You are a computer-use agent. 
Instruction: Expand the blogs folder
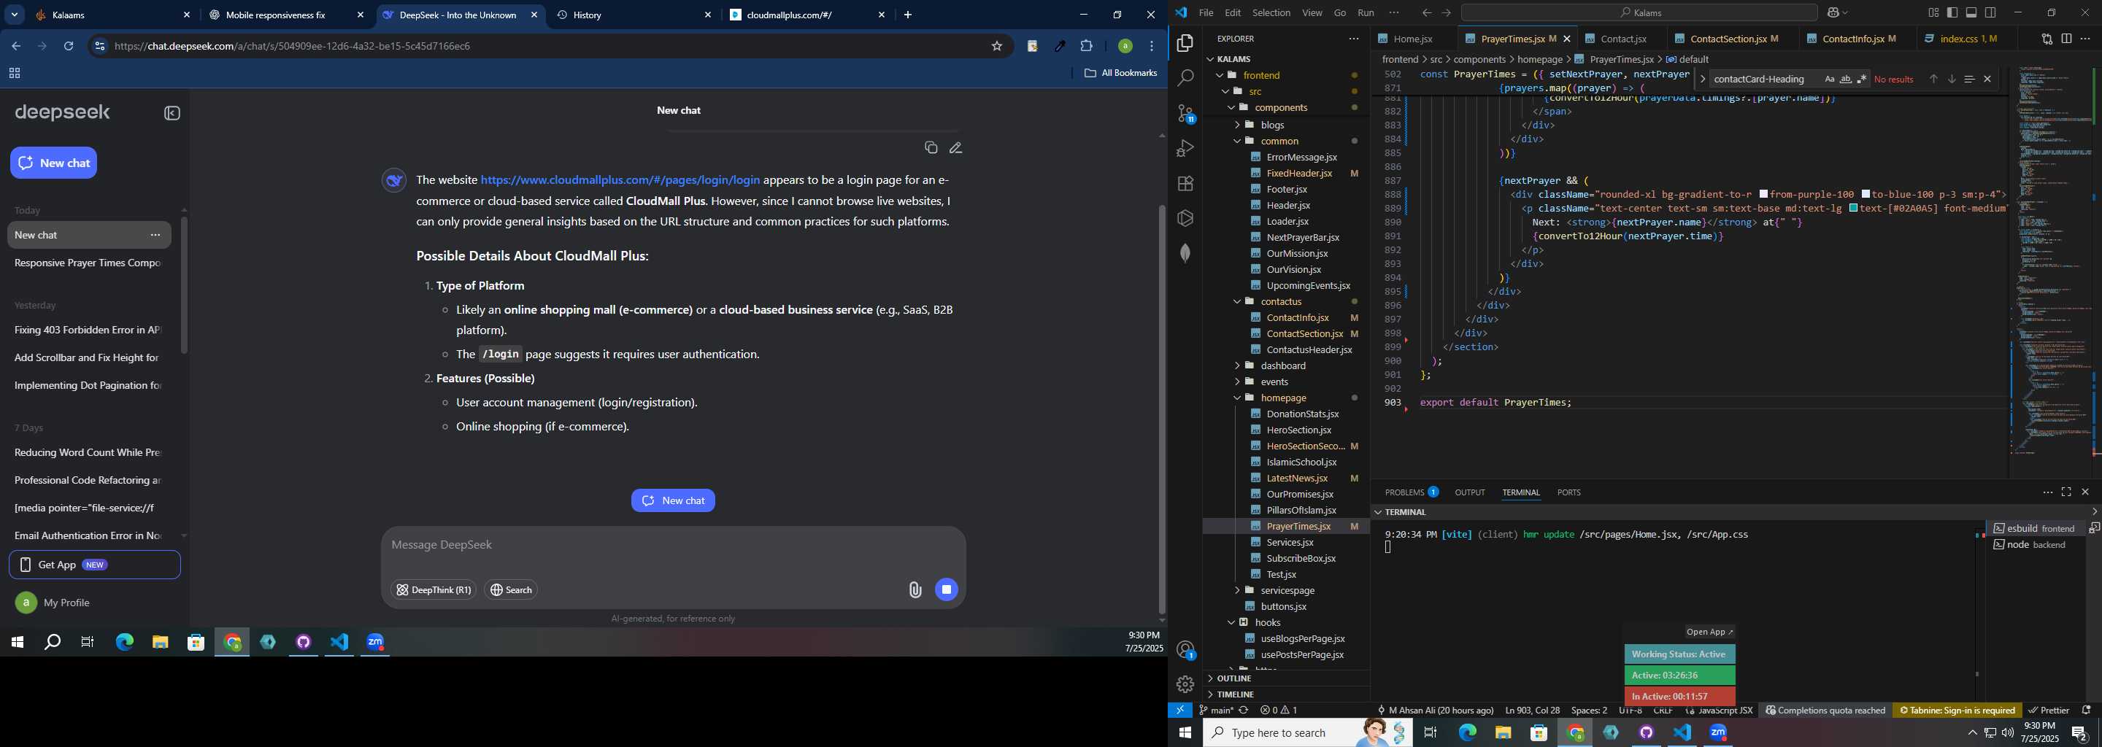click(x=1237, y=125)
